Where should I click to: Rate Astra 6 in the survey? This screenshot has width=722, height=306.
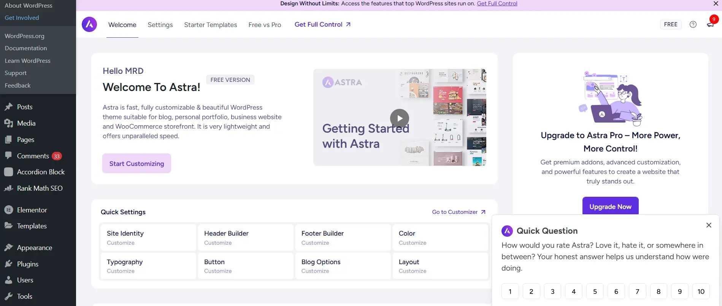click(616, 292)
